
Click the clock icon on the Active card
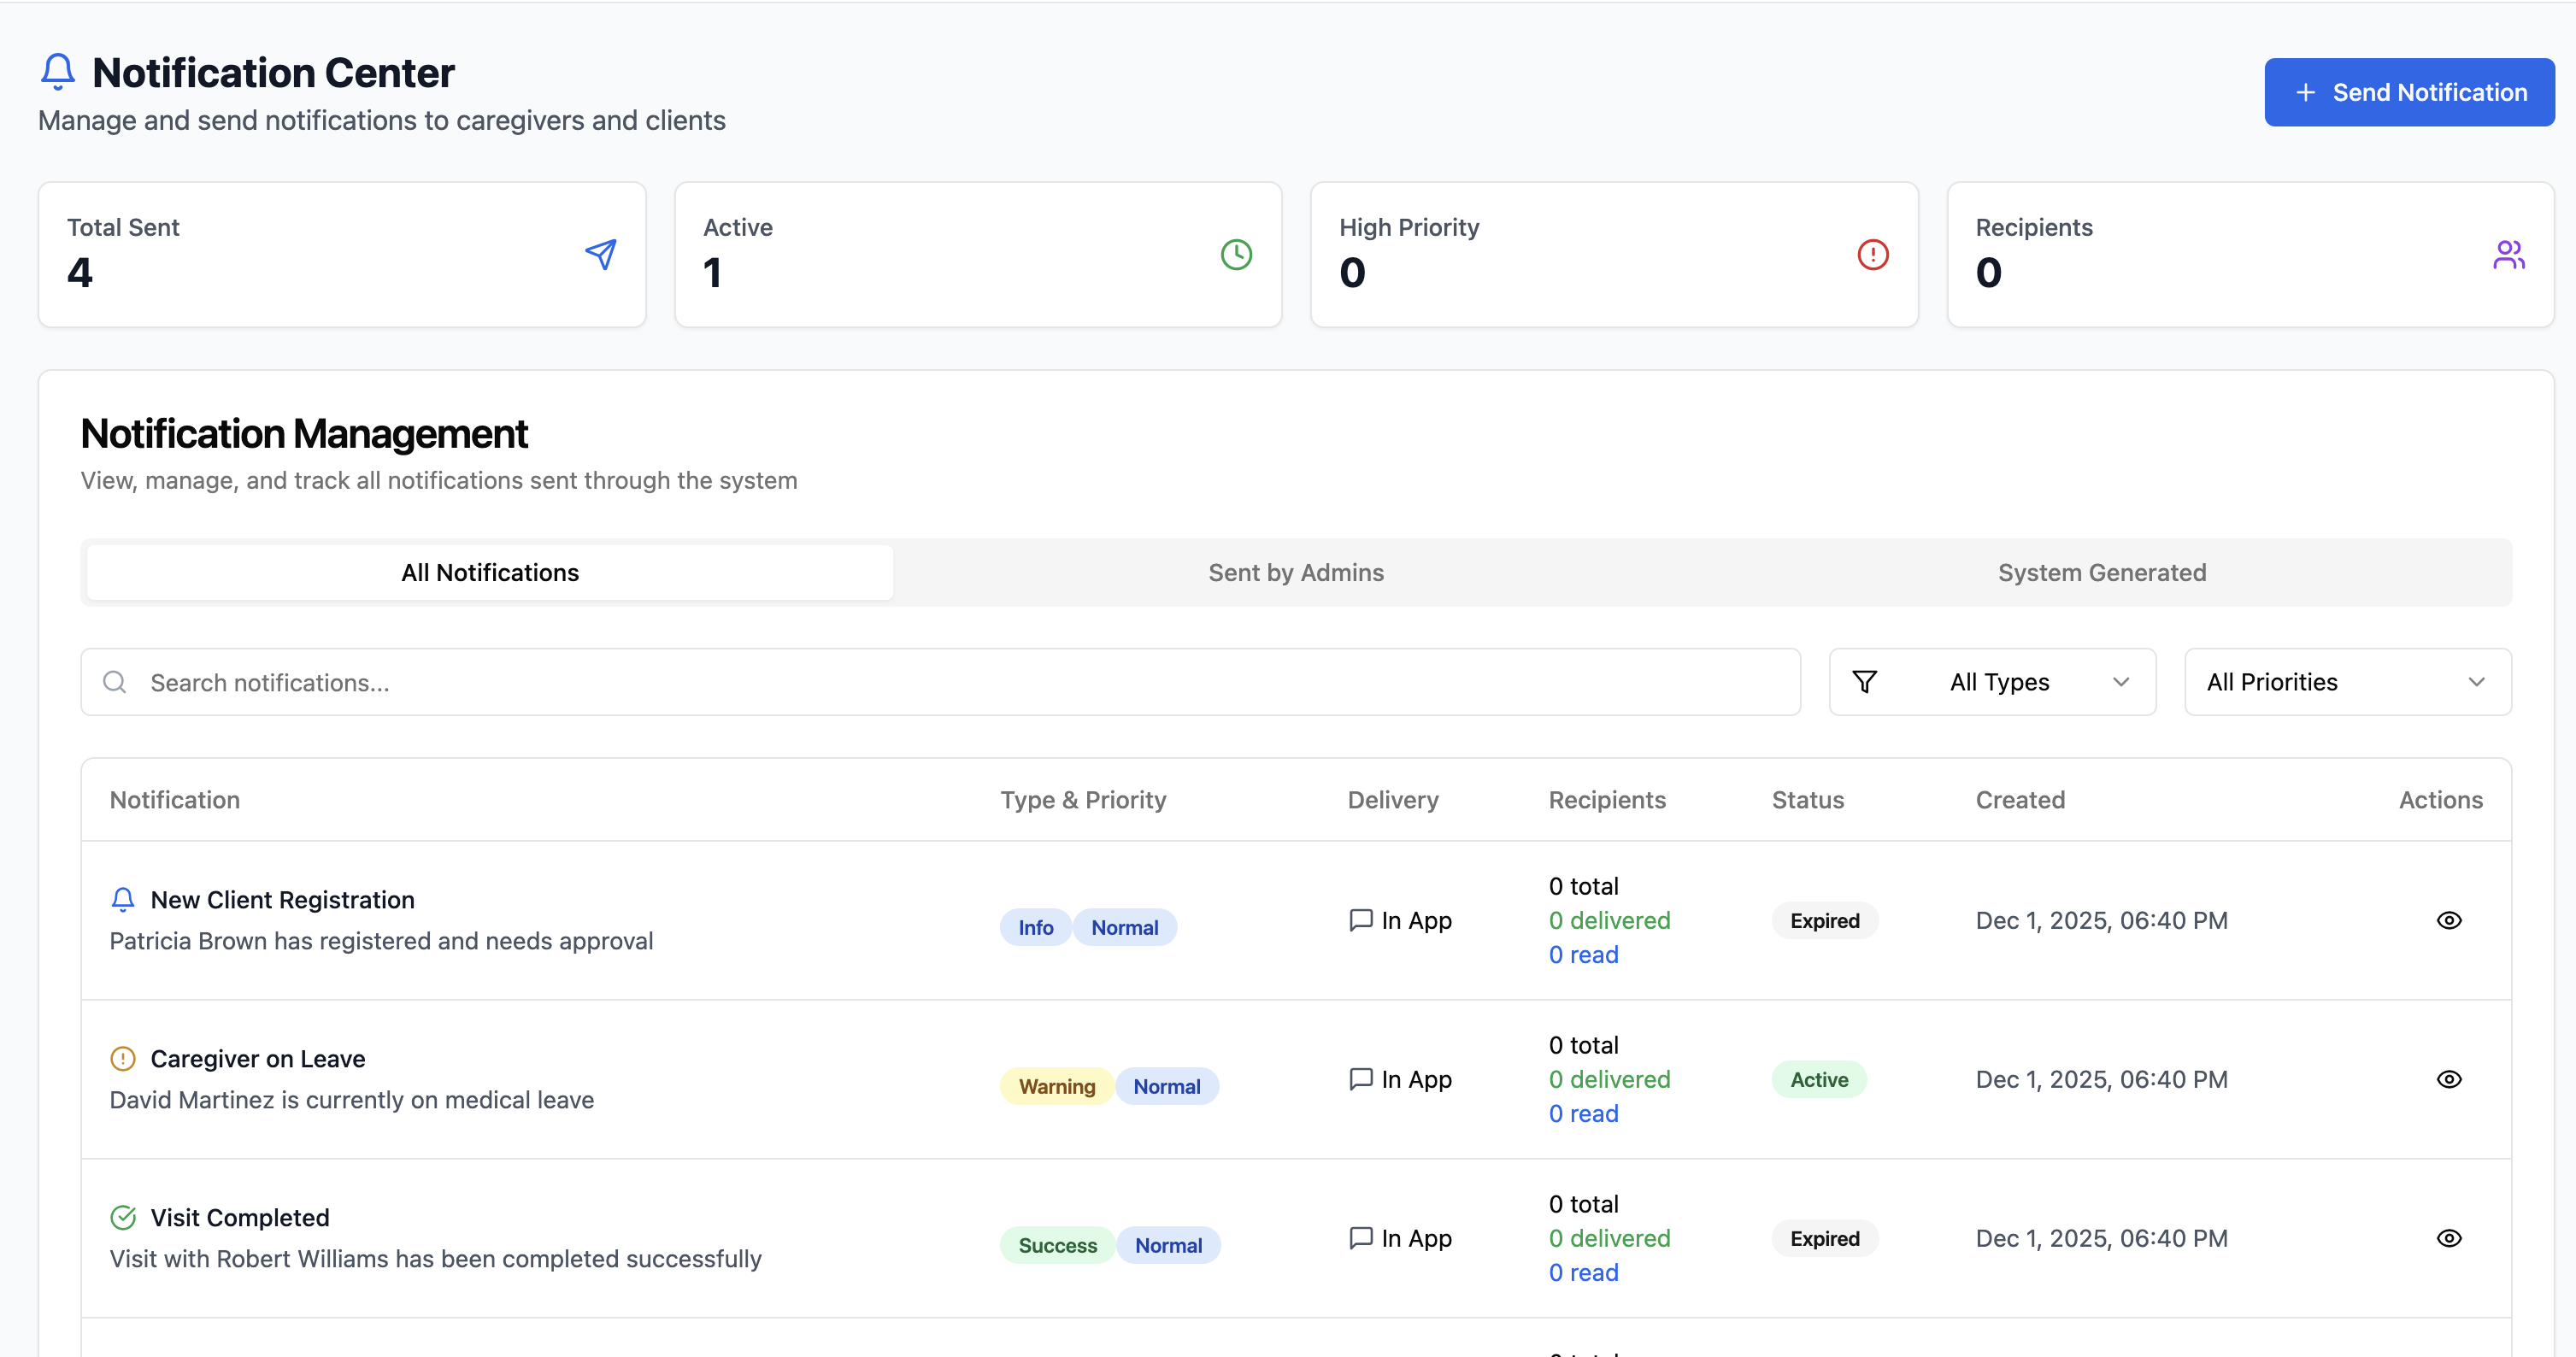pyautogui.click(x=1236, y=255)
